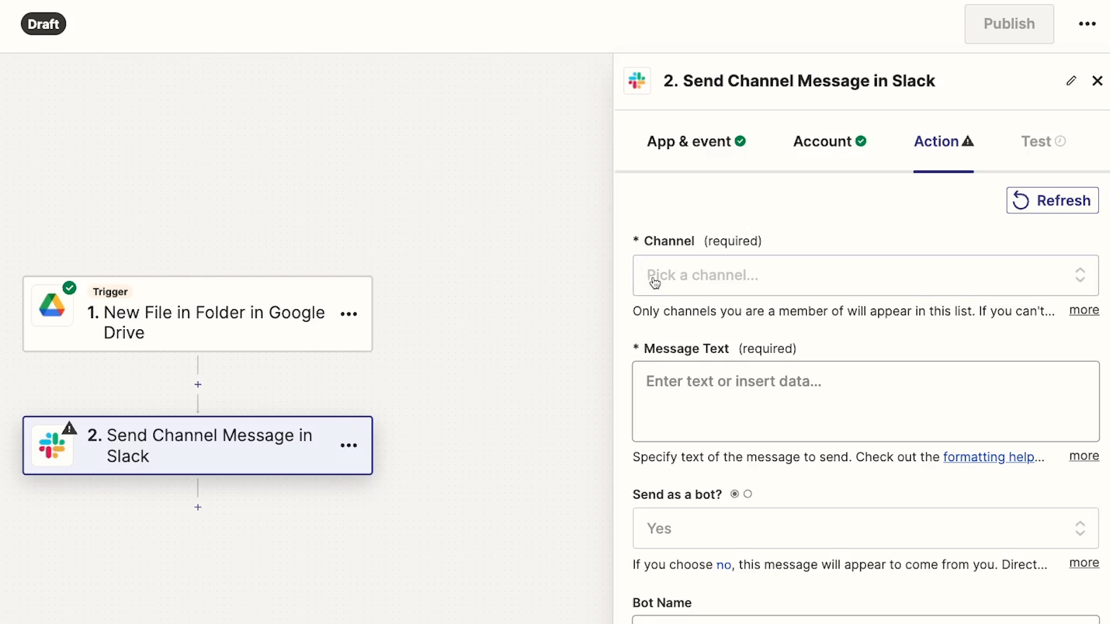Viewport: 1110px width, 624px height.
Task: Switch to App & event tab
Action: pos(696,141)
